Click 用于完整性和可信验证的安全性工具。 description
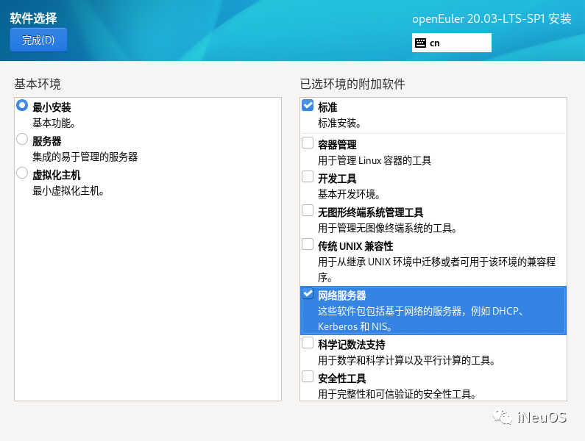585x441 pixels. [x=397, y=394]
